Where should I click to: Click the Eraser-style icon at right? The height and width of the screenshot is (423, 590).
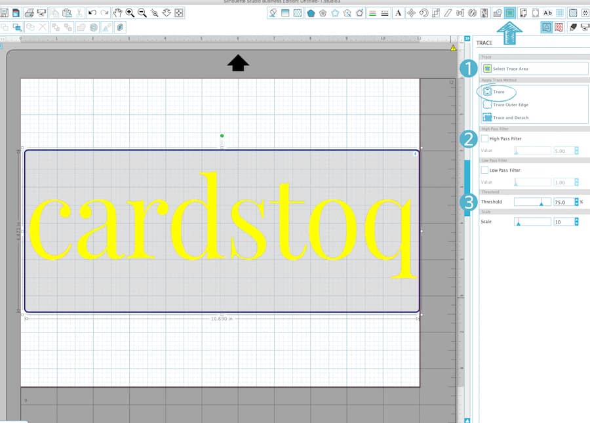tap(573, 27)
